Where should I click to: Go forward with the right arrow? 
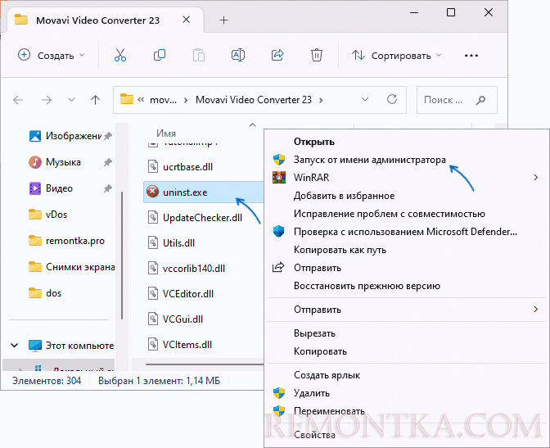pyautogui.click(x=47, y=100)
